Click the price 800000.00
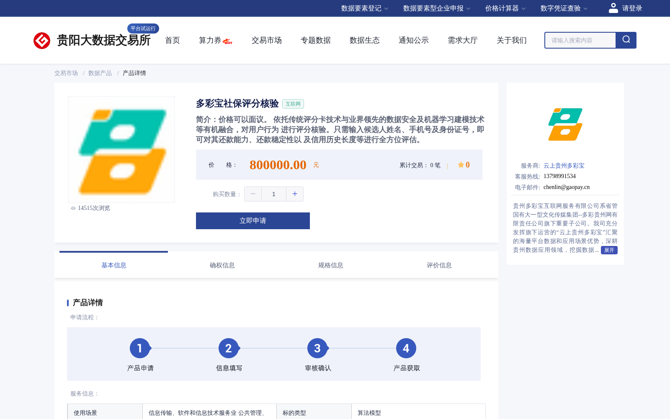This screenshot has height=419, width=670. coord(278,165)
